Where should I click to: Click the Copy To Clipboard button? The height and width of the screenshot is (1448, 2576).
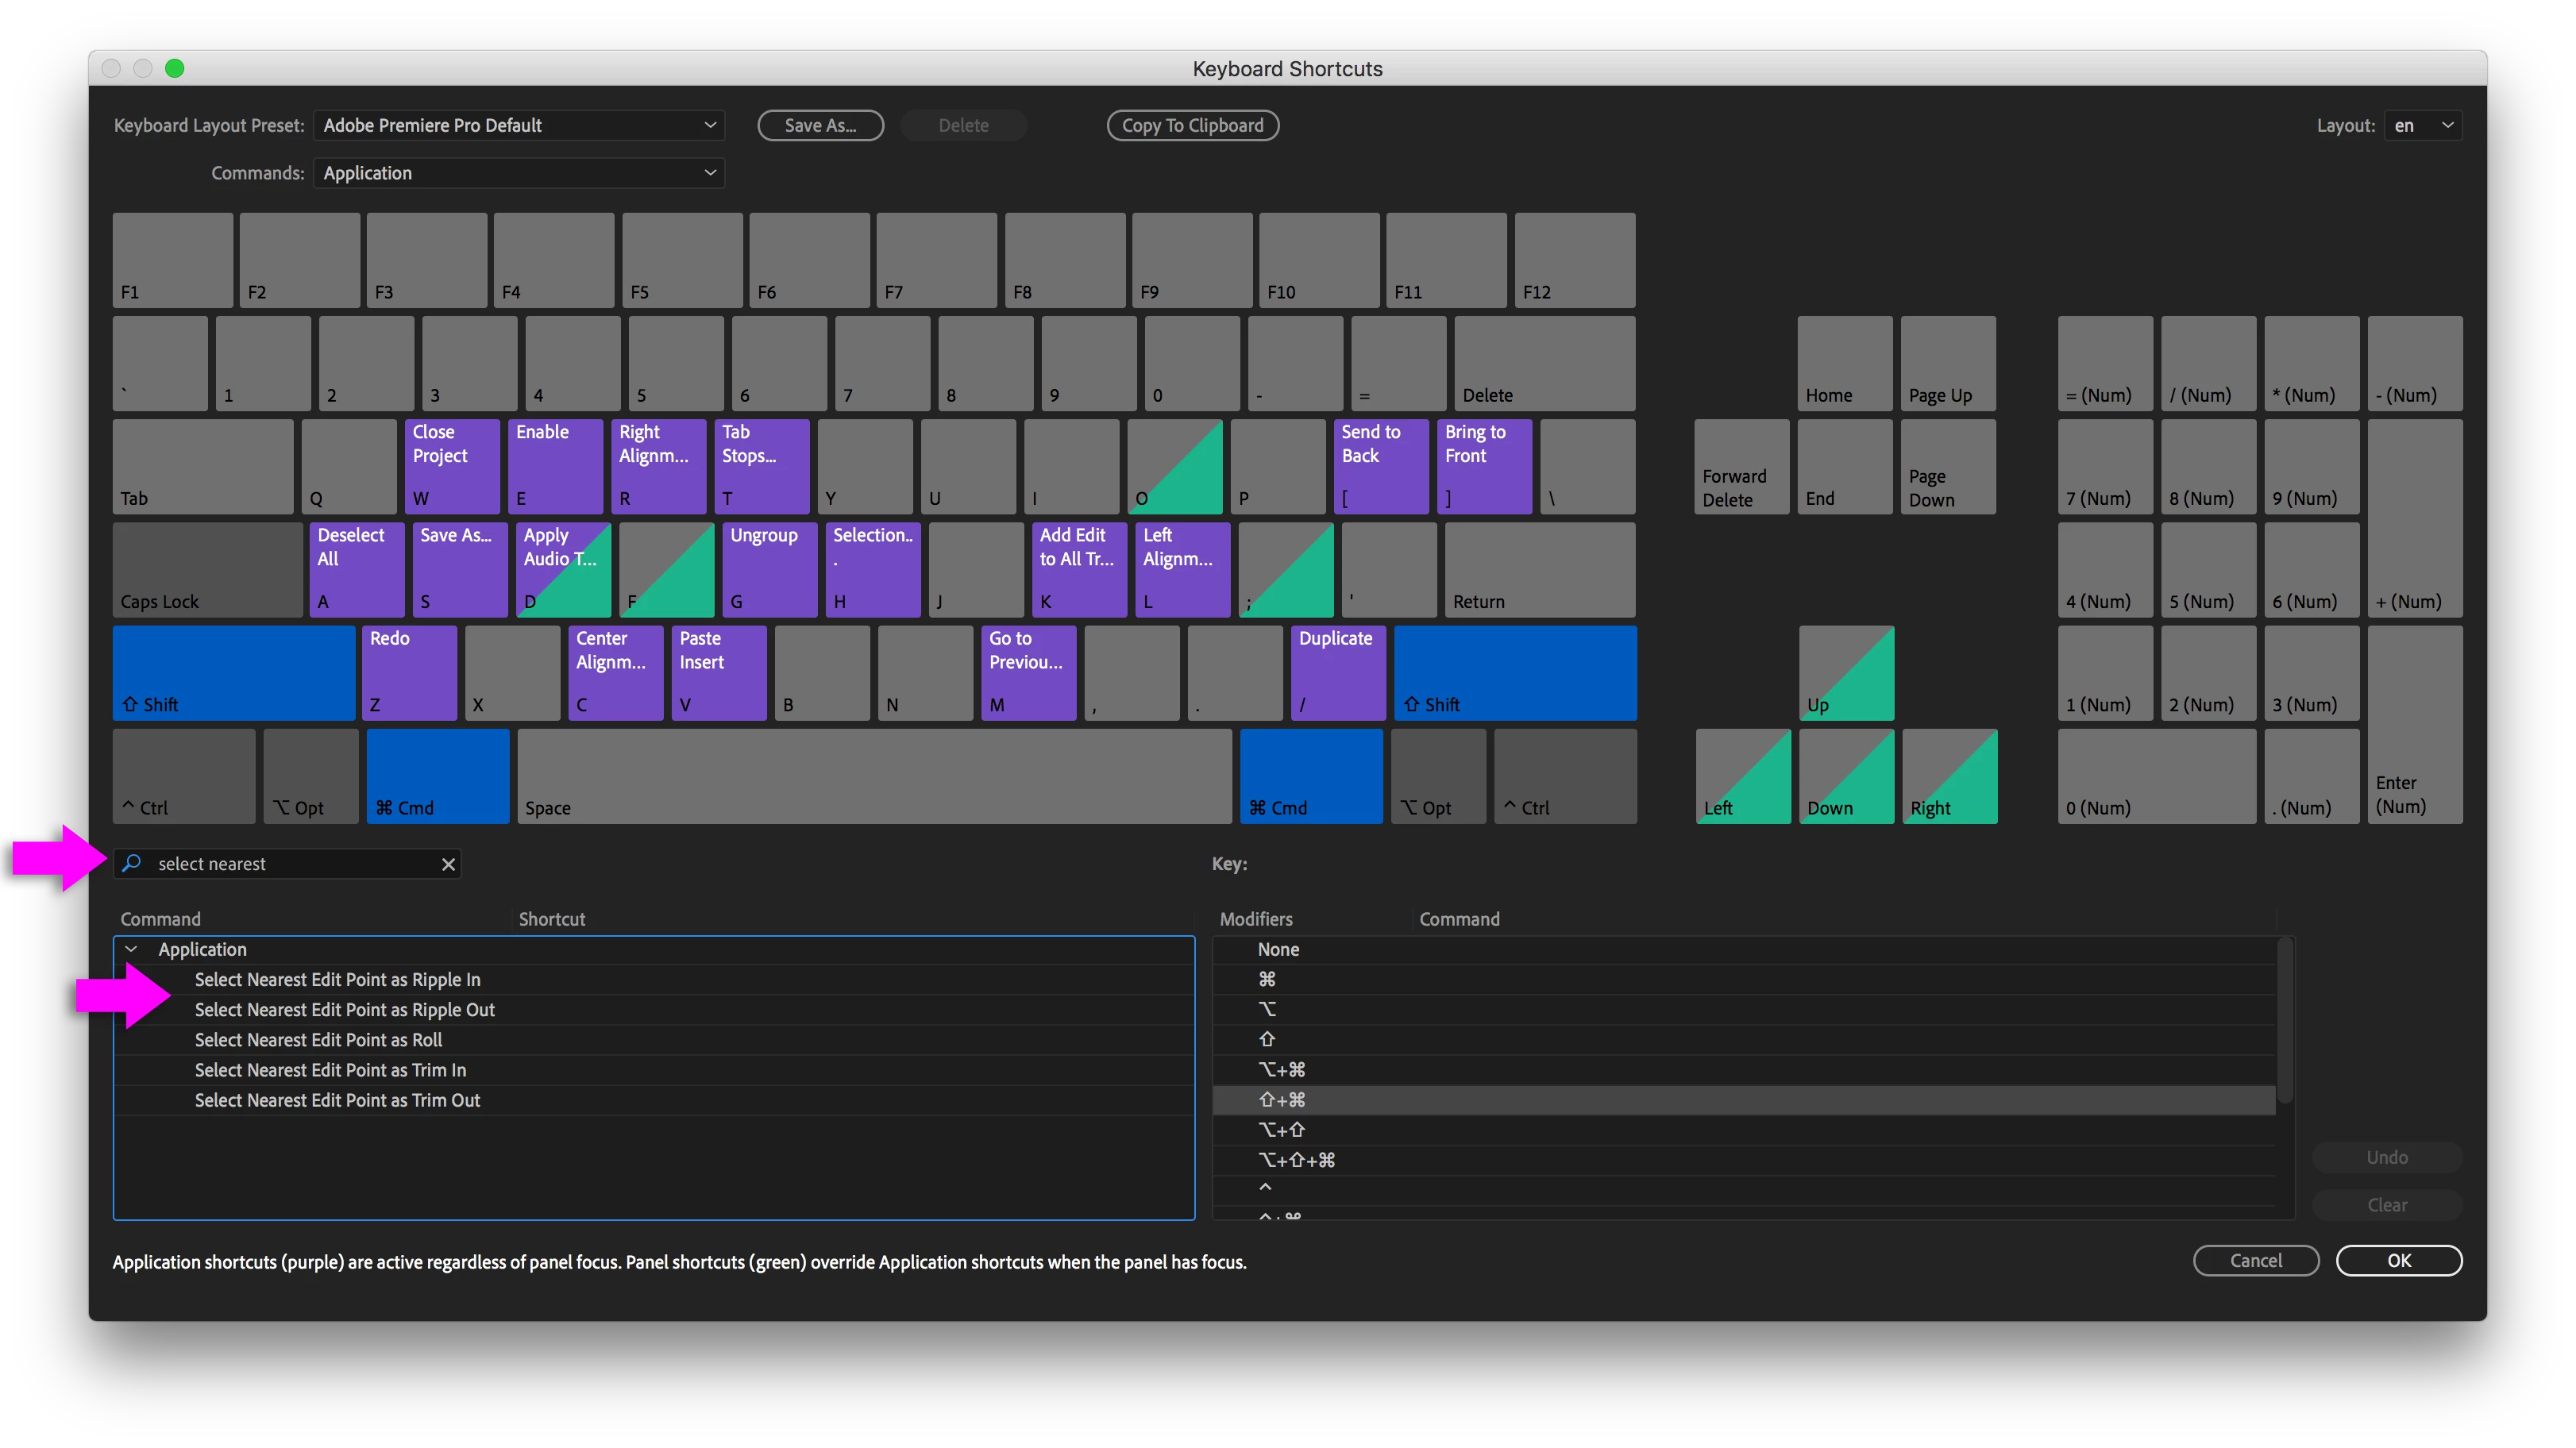1192,125
